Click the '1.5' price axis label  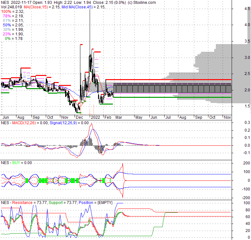tap(247, 106)
